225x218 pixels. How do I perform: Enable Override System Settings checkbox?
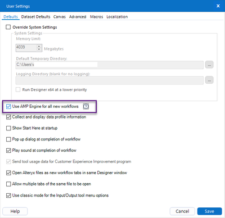(x=8, y=27)
